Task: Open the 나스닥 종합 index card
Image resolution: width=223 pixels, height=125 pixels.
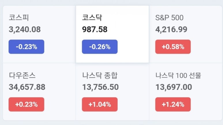Action: pyautogui.click(x=112, y=92)
